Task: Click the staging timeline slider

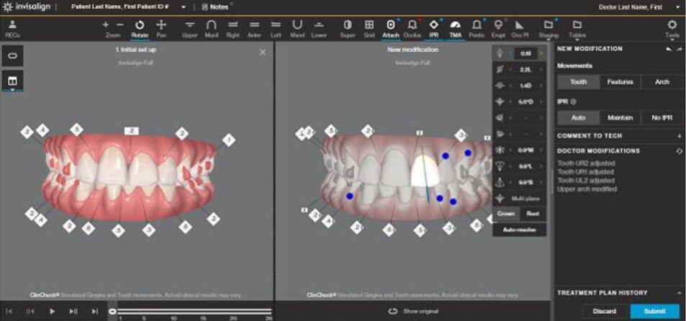Action: click(x=191, y=311)
